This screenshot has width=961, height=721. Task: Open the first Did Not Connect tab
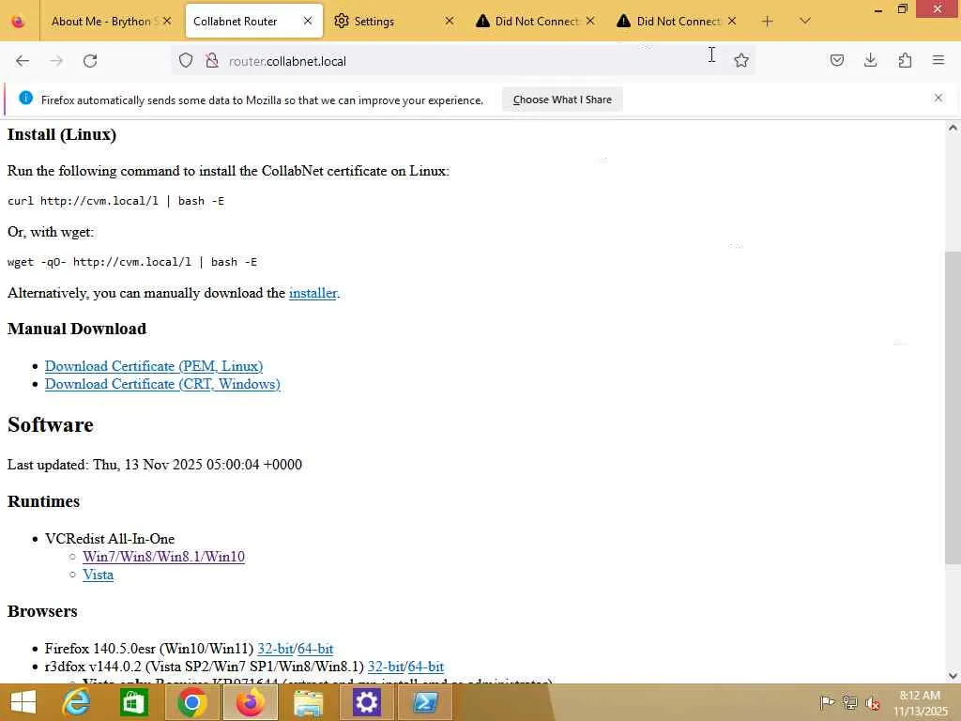coord(536,22)
